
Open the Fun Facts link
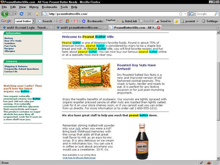(x=10, y=46)
